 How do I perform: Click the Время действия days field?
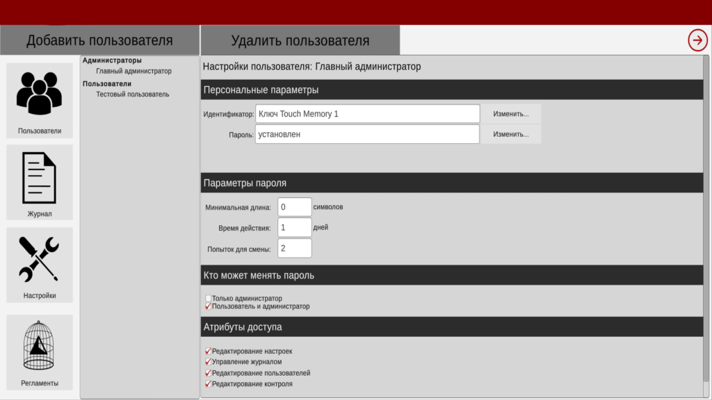coord(294,227)
